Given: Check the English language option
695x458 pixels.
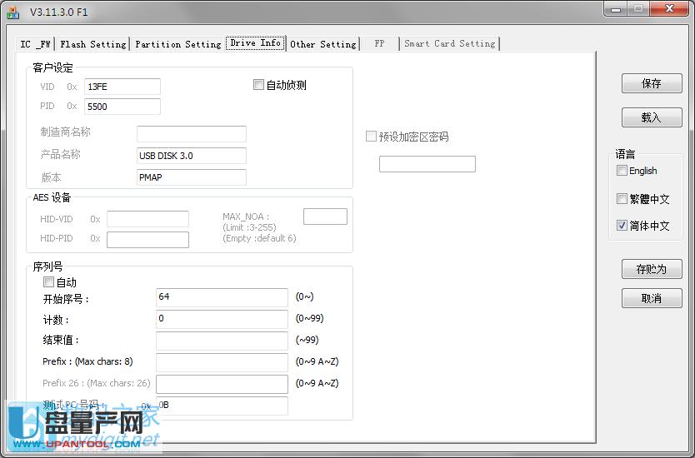Looking at the screenshot, I should 622,171.
